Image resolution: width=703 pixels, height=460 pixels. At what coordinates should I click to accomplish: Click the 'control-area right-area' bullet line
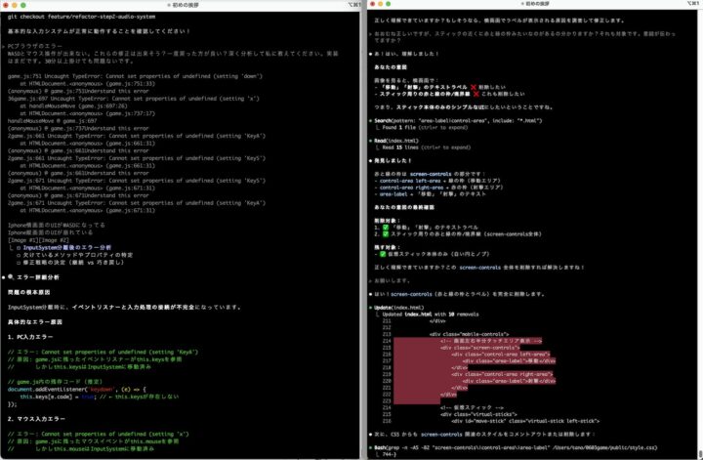coord(438,188)
